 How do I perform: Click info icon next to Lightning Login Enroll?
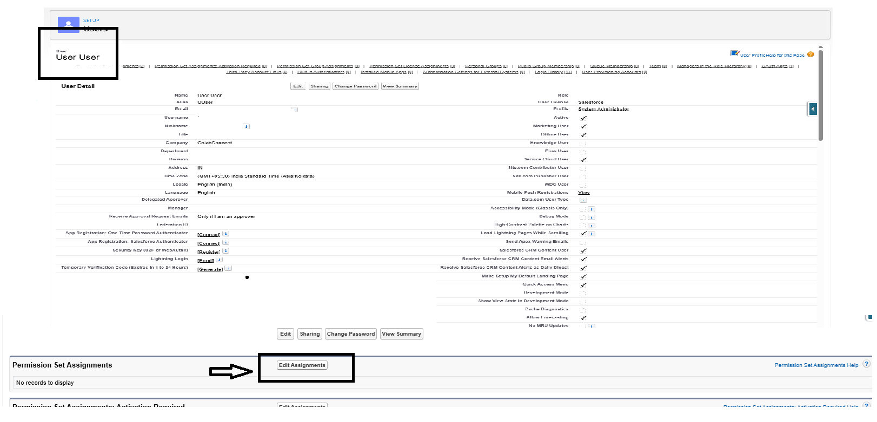tap(219, 260)
